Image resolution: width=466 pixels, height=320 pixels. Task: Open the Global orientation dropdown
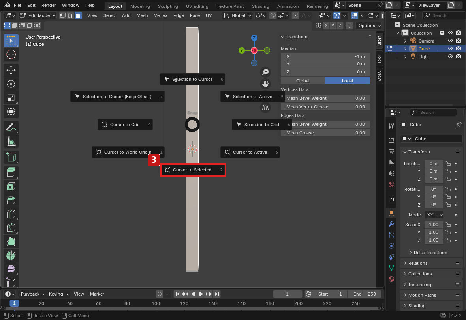(237, 15)
